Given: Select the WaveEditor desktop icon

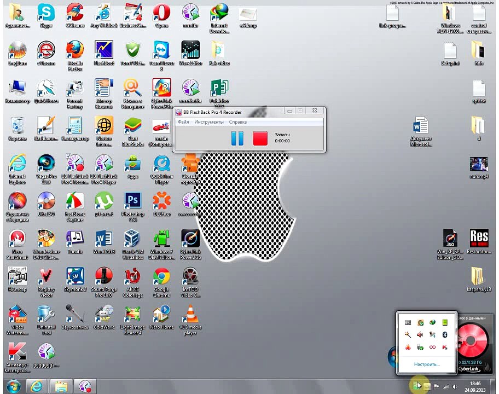Looking at the screenshot, I should coord(190,53).
